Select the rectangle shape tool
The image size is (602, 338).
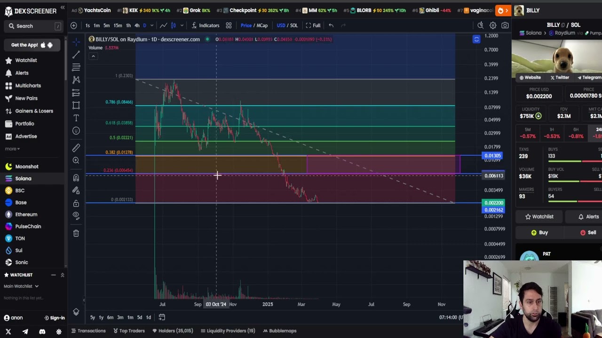(x=76, y=105)
